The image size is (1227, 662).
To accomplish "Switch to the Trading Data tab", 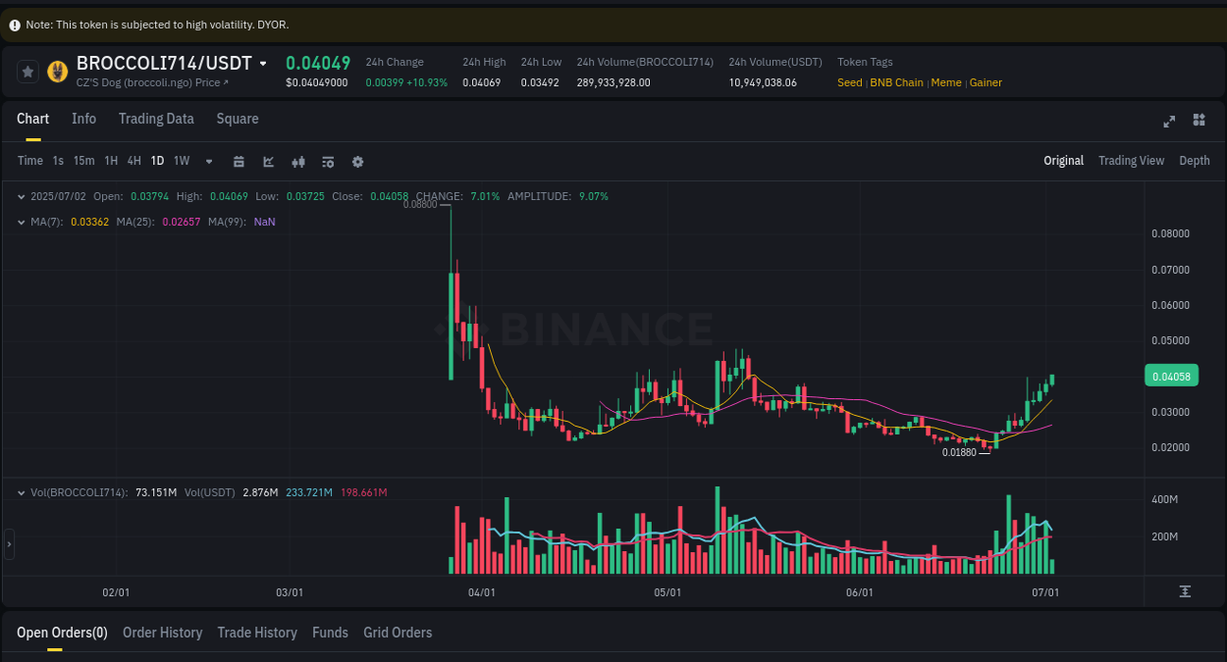I will coord(156,119).
